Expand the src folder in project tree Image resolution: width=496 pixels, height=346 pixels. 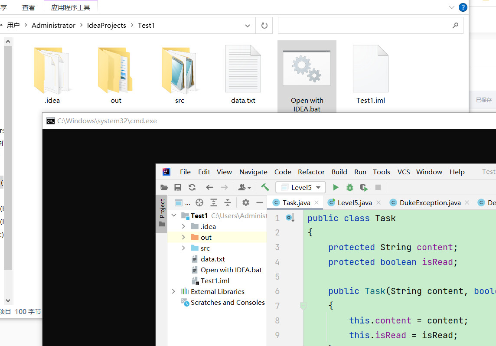(x=183, y=248)
